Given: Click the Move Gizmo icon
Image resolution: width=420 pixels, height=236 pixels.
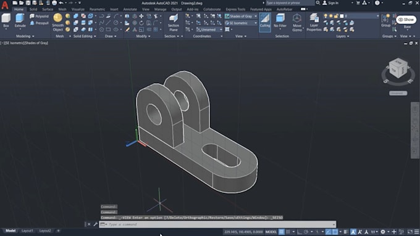Looking at the screenshot, I should tap(297, 23).
